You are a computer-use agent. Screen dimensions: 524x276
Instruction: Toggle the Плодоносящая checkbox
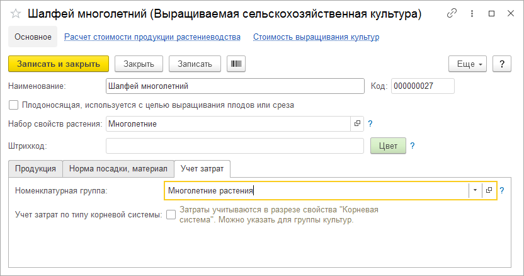14,105
